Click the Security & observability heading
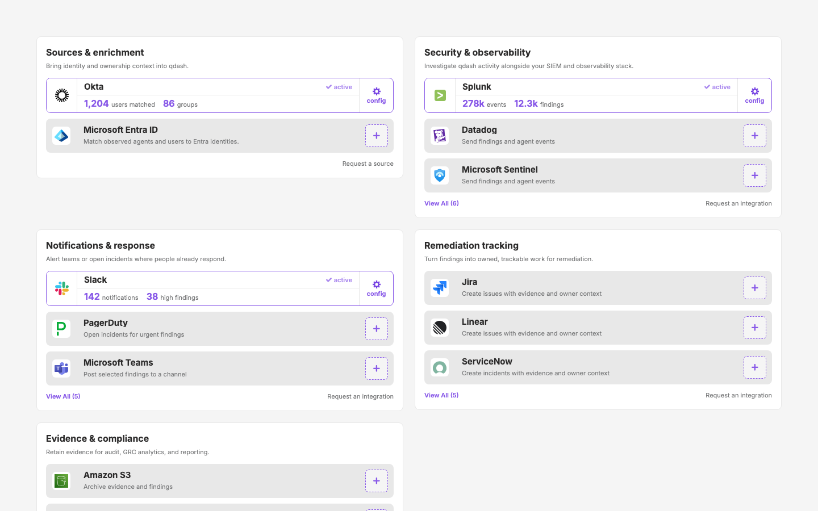Image resolution: width=818 pixels, height=511 pixels. (x=477, y=52)
